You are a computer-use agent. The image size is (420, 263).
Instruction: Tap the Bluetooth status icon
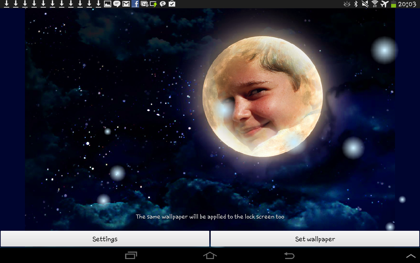(356, 4)
